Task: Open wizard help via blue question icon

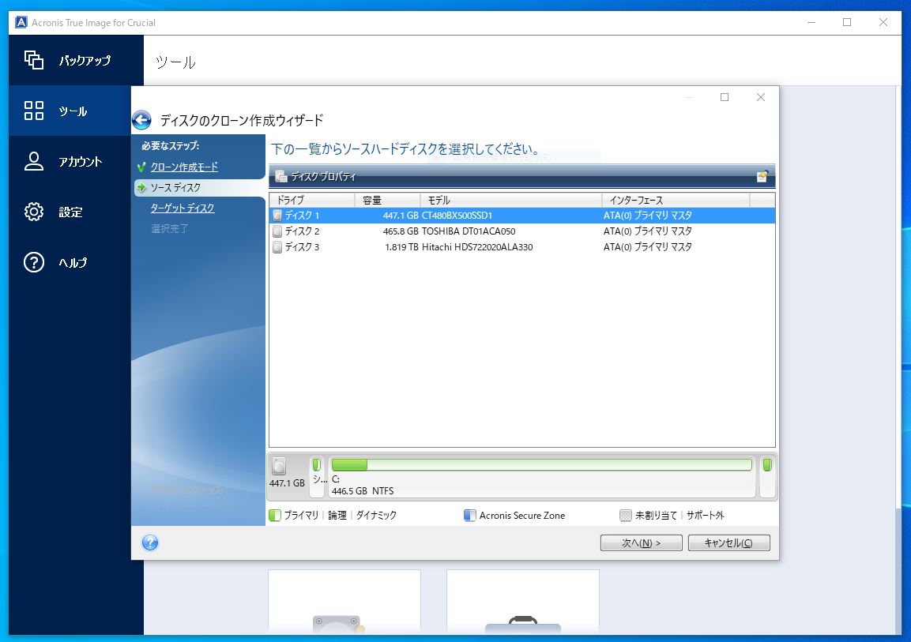Action: 150,543
